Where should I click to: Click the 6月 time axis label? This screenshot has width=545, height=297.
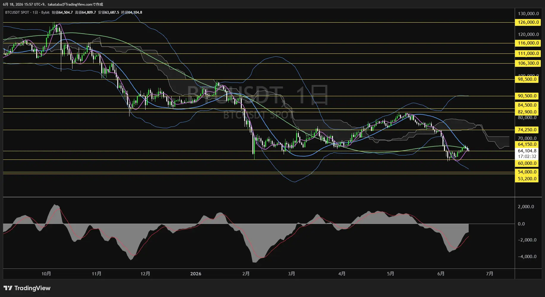tap(441, 274)
